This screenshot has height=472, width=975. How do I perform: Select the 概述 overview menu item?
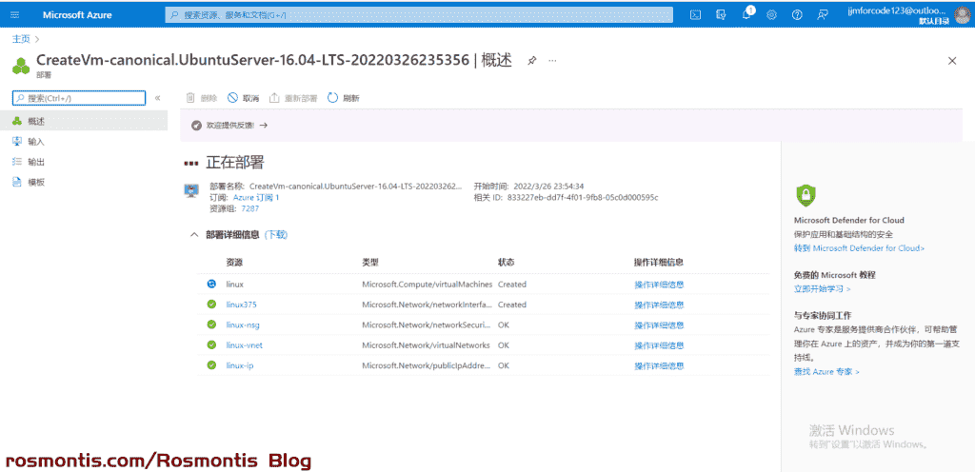(x=84, y=121)
